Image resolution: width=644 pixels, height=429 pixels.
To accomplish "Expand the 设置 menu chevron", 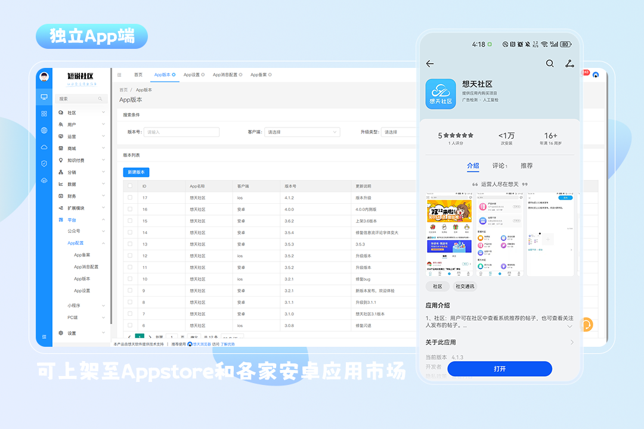I will (x=104, y=333).
